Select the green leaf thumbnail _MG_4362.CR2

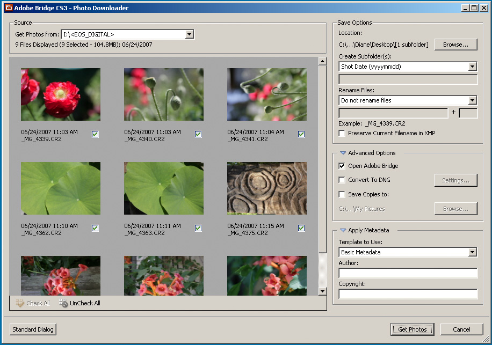coord(61,189)
